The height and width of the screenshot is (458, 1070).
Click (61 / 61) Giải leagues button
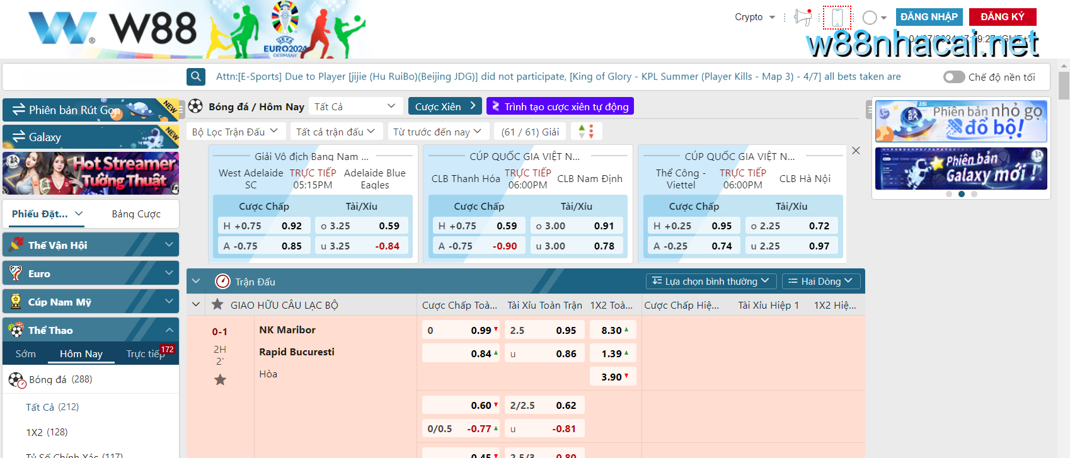pyautogui.click(x=530, y=132)
